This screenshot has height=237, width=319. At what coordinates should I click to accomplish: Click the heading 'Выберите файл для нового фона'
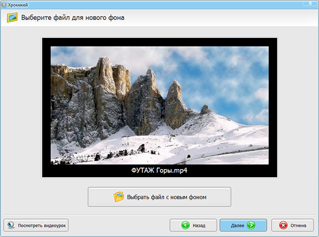coord(73,17)
